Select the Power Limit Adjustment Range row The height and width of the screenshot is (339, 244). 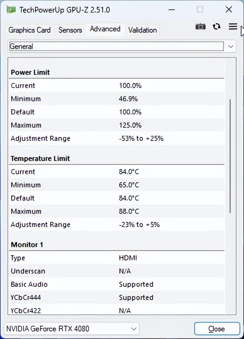click(116, 138)
